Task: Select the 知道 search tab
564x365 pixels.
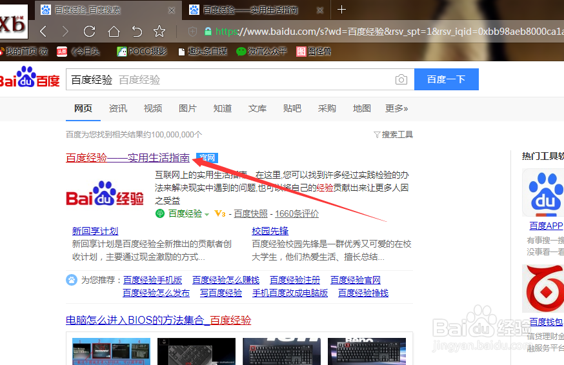Action: [223, 108]
